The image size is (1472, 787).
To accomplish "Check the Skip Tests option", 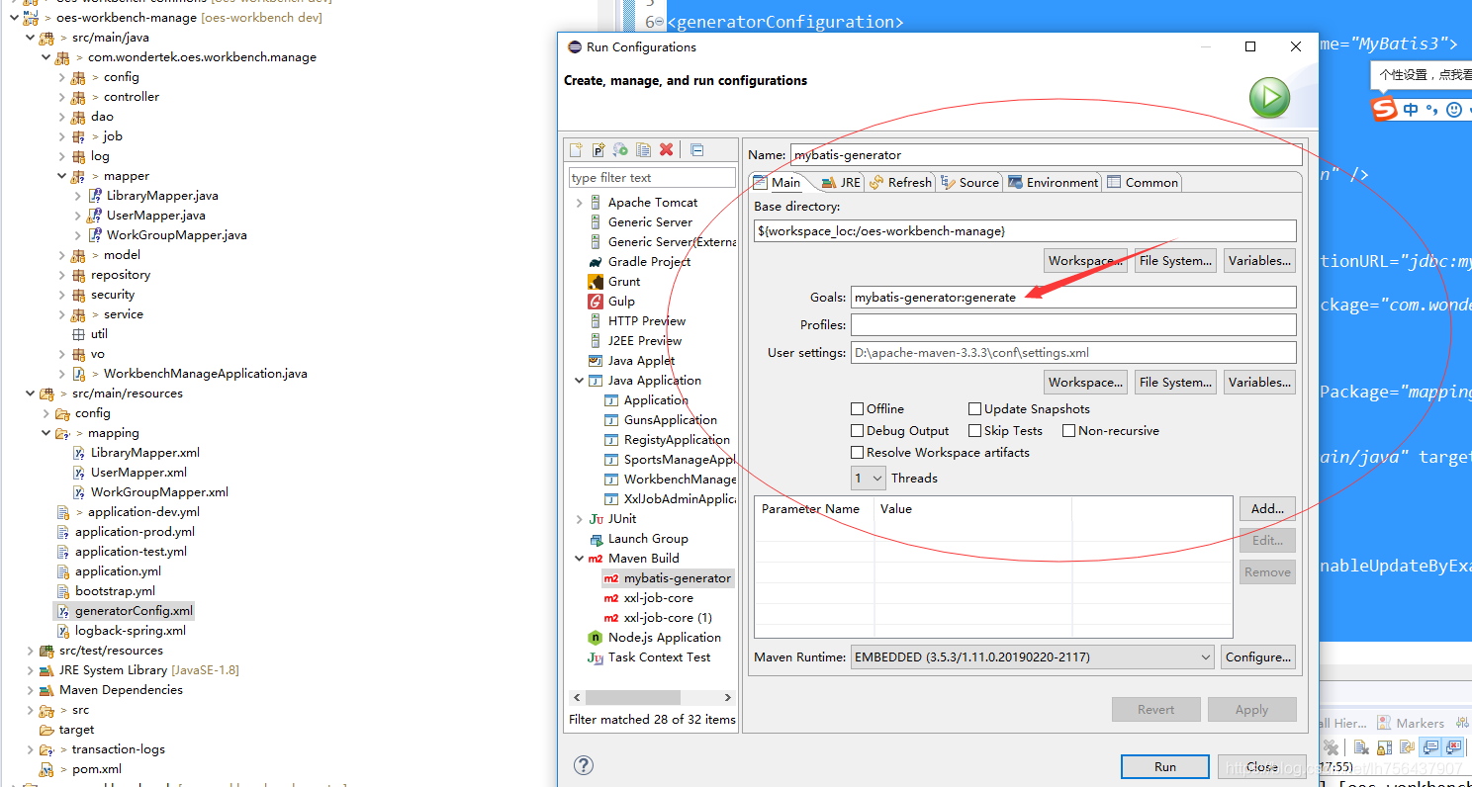I will pos(975,430).
